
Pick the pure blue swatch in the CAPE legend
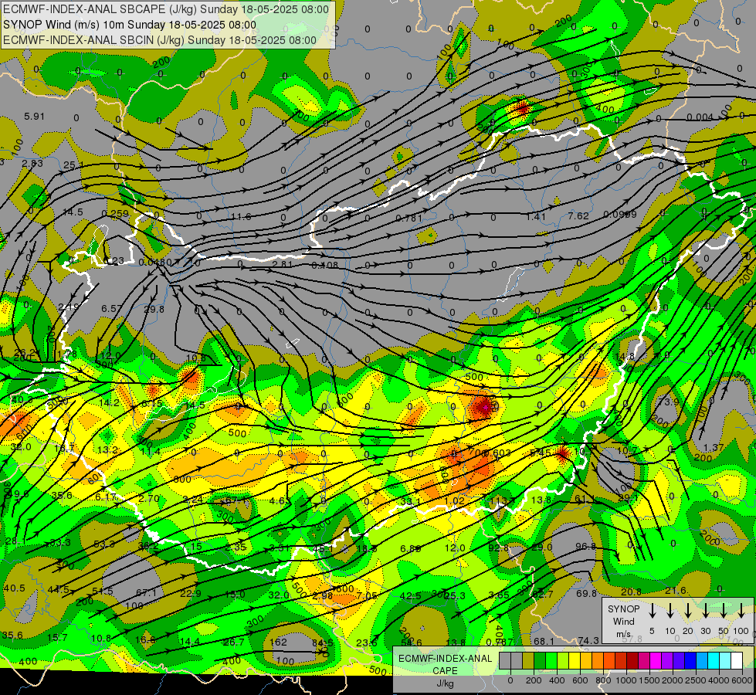pyautogui.click(x=690, y=661)
